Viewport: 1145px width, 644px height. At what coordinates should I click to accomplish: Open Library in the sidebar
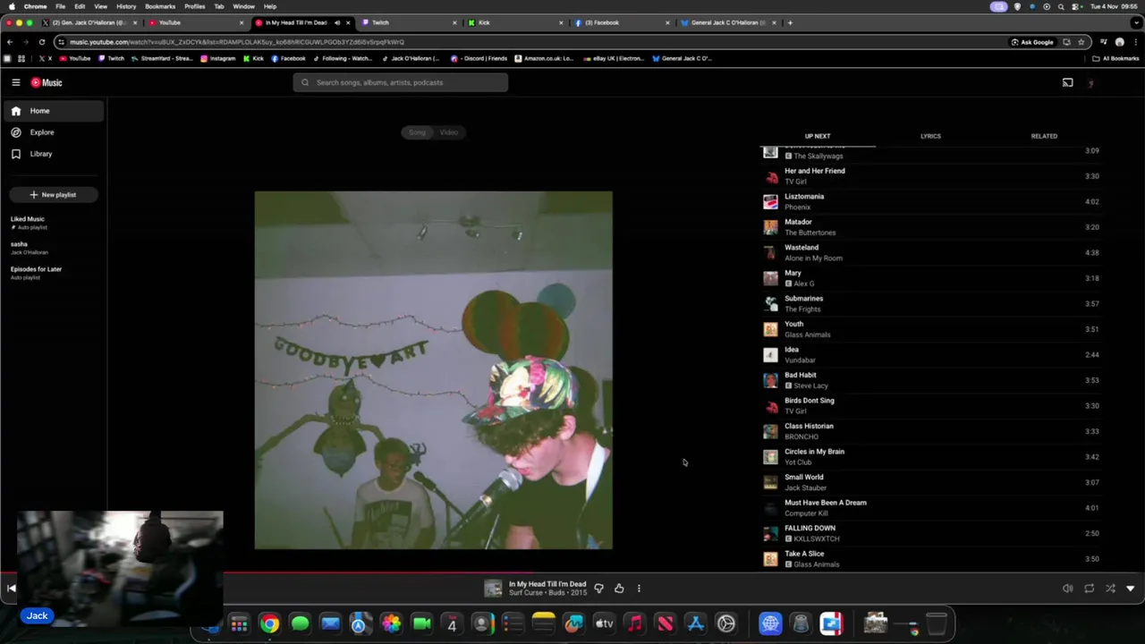52,154
